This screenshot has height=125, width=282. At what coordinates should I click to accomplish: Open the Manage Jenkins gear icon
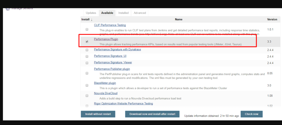tap(7, 9)
